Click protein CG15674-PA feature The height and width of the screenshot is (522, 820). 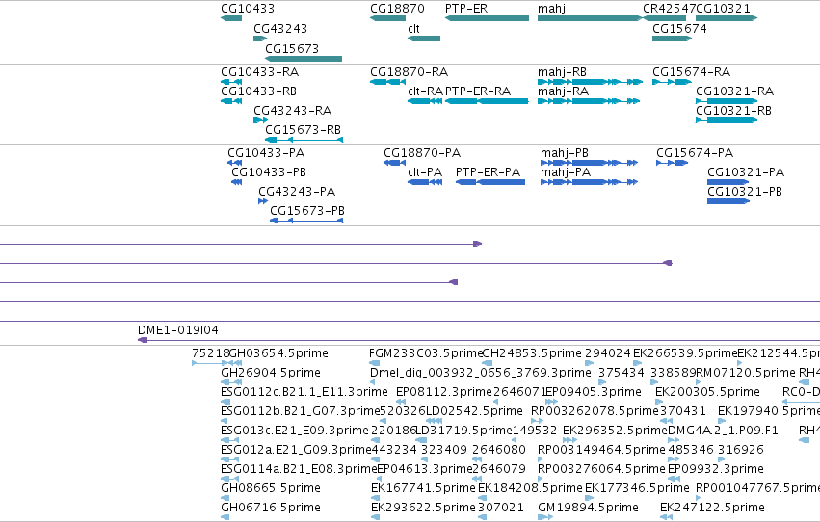pyautogui.click(x=672, y=163)
